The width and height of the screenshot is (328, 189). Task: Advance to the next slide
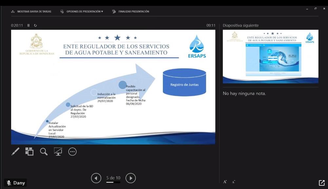(x=131, y=178)
